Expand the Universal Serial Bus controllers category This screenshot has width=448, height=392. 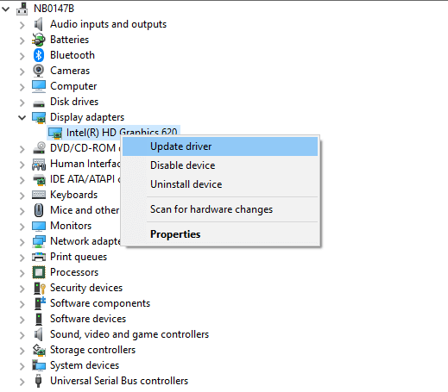[x=22, y=382]
